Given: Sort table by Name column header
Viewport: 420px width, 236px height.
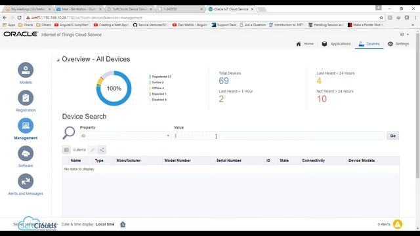Looking at the screenshot, I should point(76,161).
